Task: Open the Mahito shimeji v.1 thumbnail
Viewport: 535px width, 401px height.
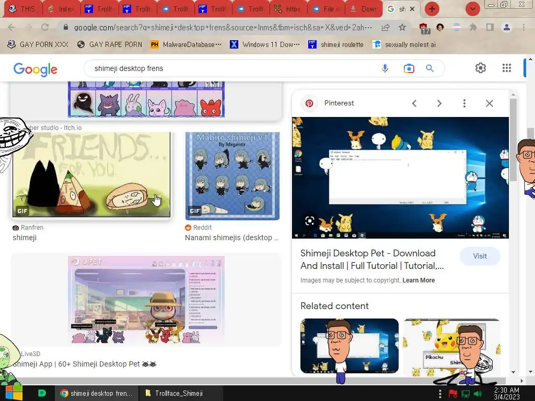Action: 232,176
